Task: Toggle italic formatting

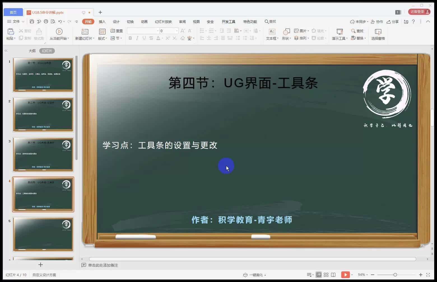Action: pyautogui.click(x=137, y=38)
